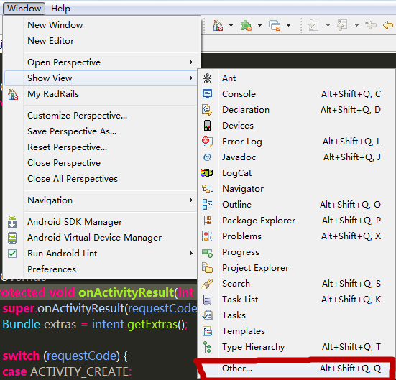Open dropdown arrow beside previous annotation icon

coord(356,25)
